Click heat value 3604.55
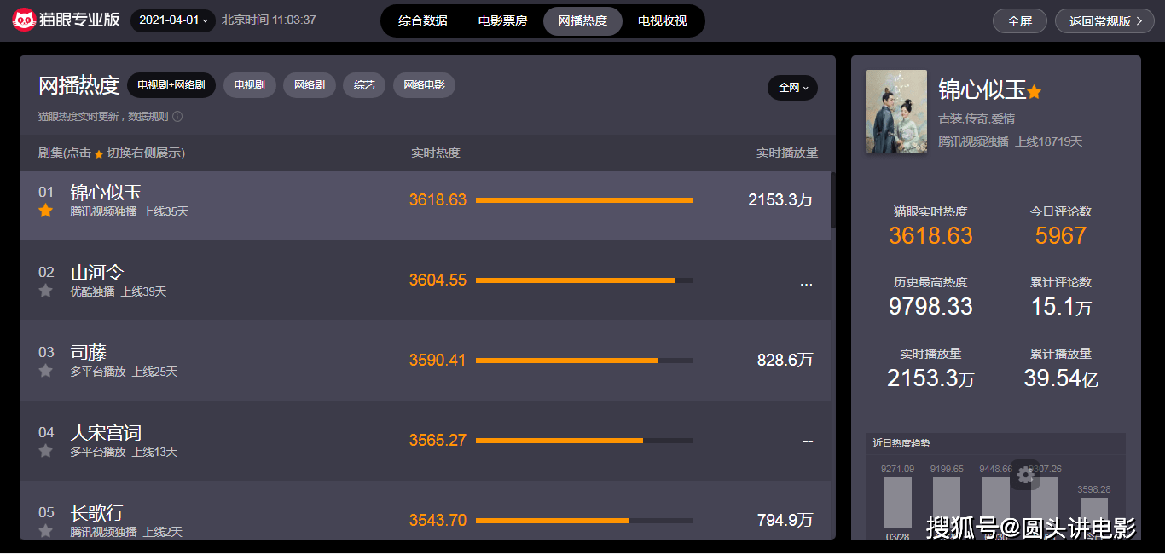The height and width of the screenshot is (554, 1165). point(438,280)
